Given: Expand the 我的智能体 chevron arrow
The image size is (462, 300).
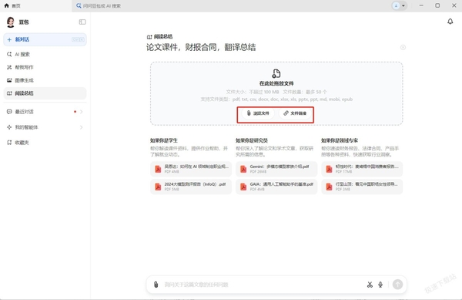Looking at the screenshot, I should [x=82, y=127].
